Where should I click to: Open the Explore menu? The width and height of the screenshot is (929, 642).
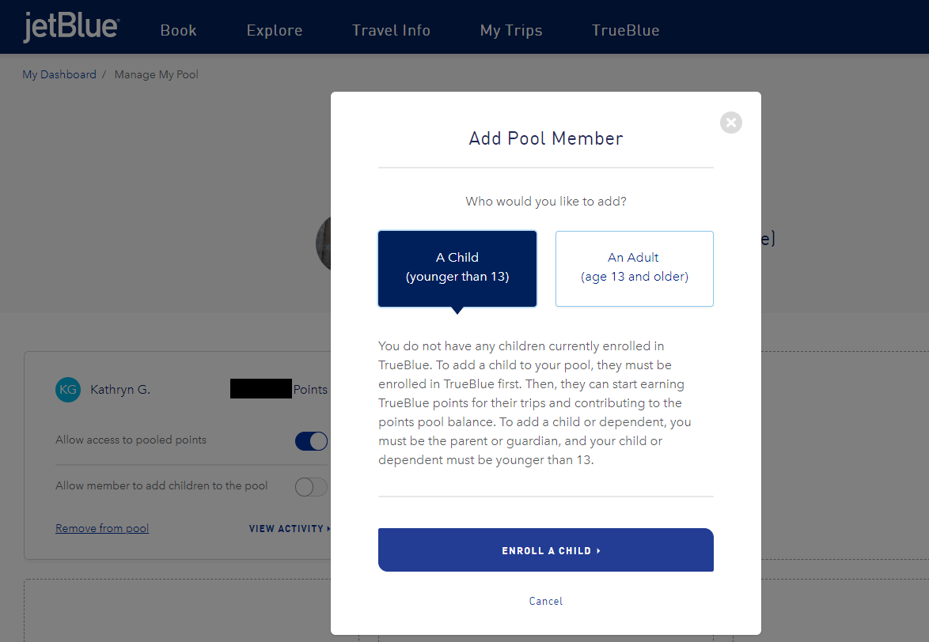(274, 31)
